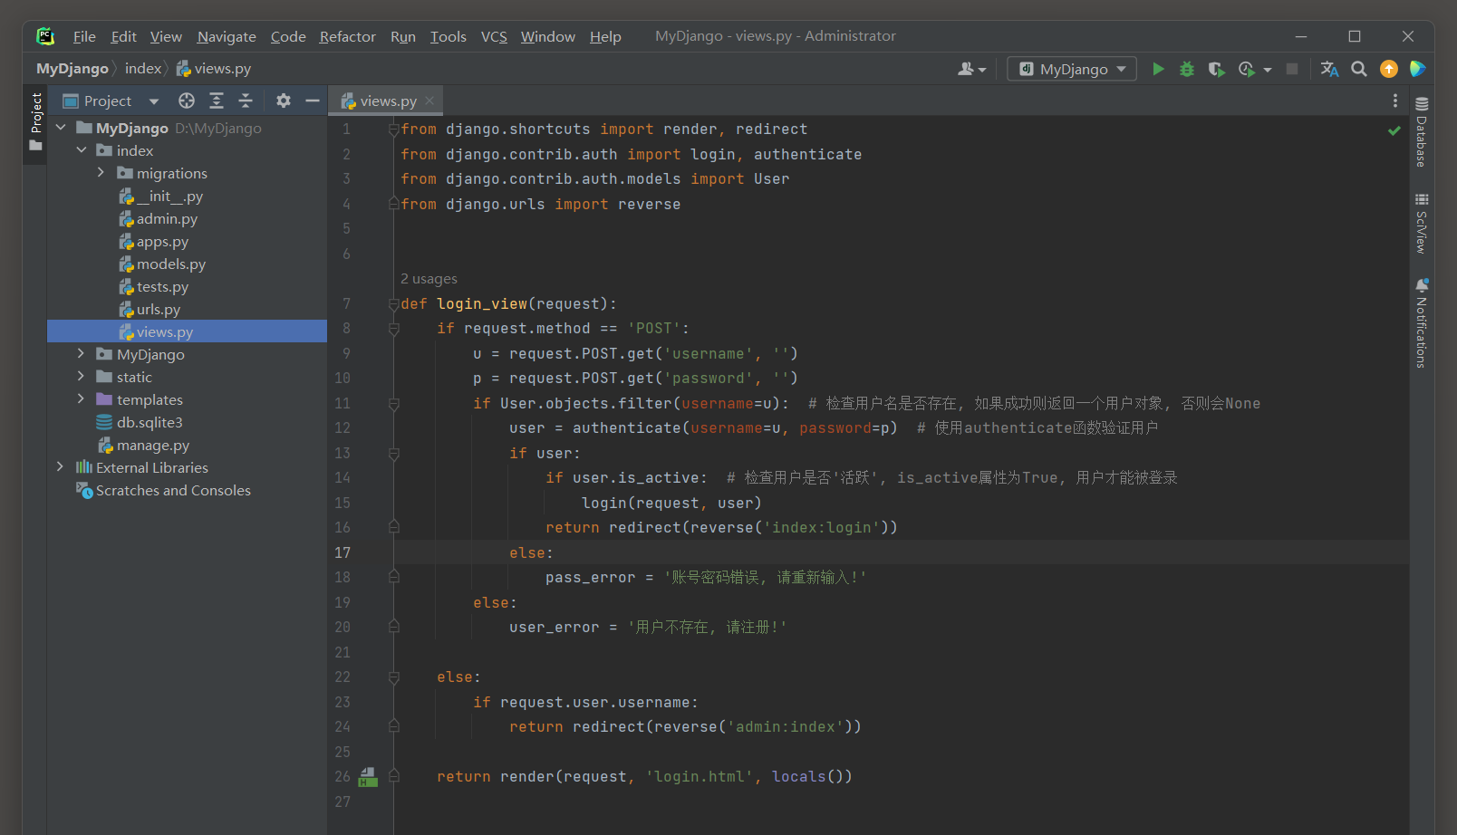Open the VCS menu
The width and height of the screenshot is (1457, 835).
tap(494, 36)
